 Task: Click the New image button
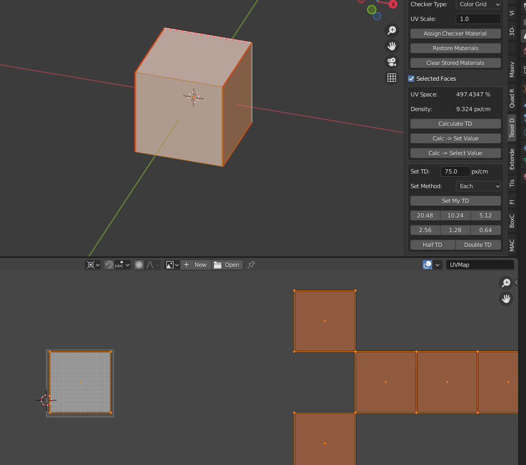(x=196, y=265)
